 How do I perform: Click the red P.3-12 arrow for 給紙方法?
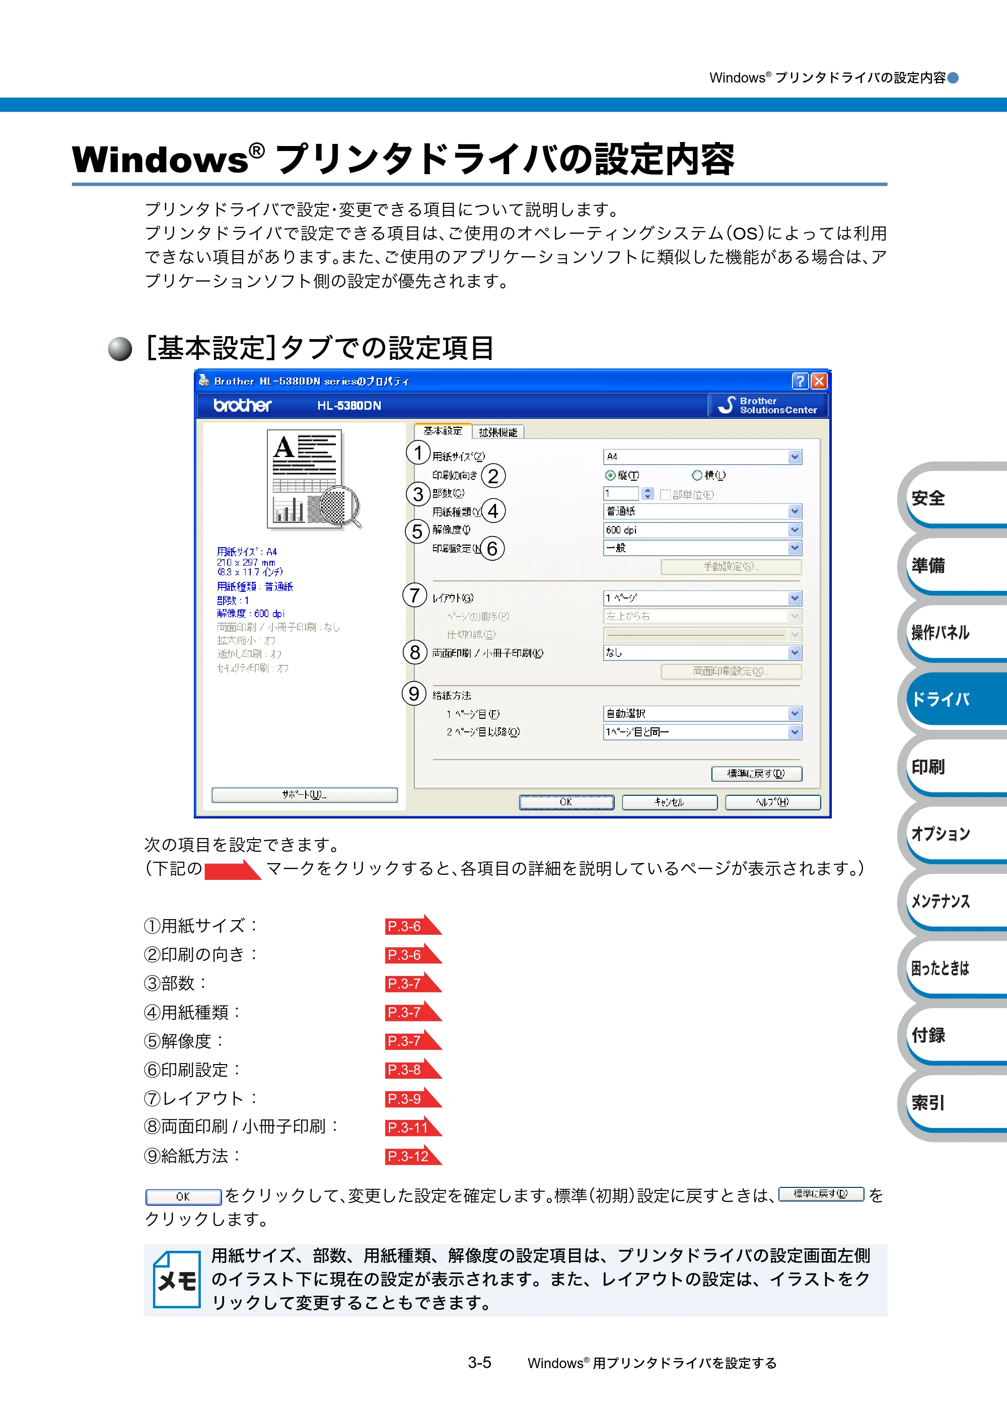[x=413, y=1156]
